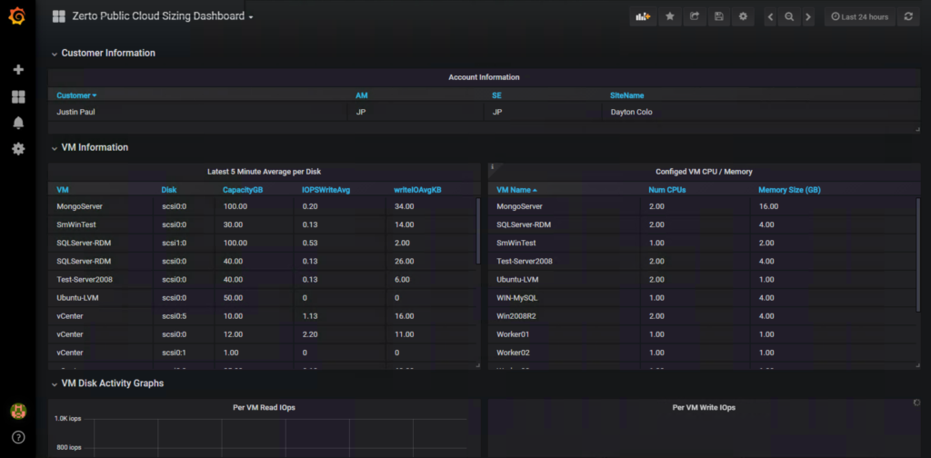Click the scsi1:0 disk cell

tap(174, 244)
